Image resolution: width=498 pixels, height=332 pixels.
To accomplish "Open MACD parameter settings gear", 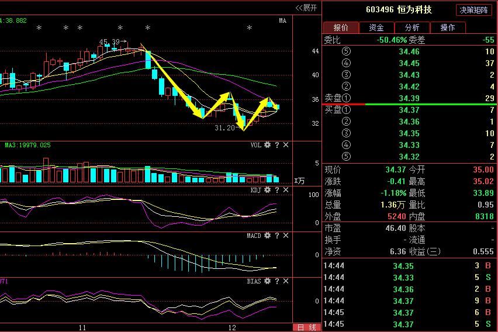I will tap(268, 236).
